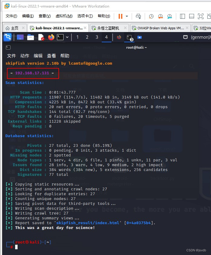Open the 编辑(E) menu in VMware
This screenshot has height=255, width=211.
(x=28, y=16)
